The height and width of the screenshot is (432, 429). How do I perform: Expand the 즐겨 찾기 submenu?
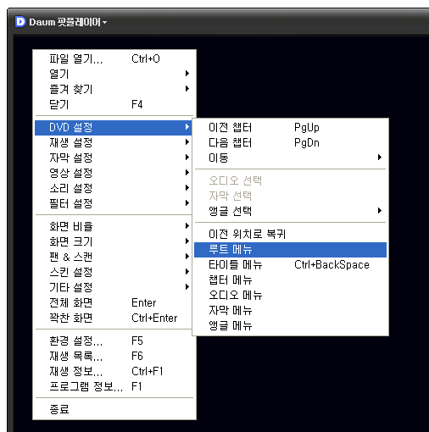114,89
